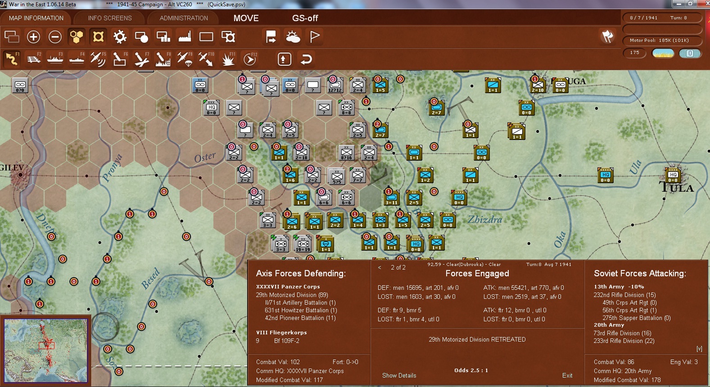Click the date and Turn: 8 display
Screen dimensions: 710x387
pyautogui.click(x=662, y=18)
